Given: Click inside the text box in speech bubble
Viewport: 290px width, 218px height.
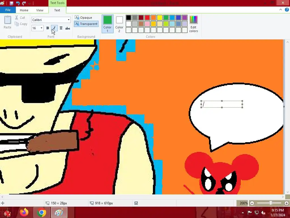Looking at the screenshot, I should click(x=222, y=104).
